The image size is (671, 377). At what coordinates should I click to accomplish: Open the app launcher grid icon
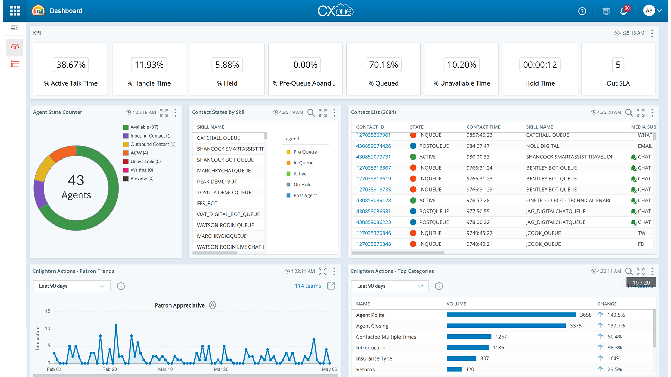point(14,10)
